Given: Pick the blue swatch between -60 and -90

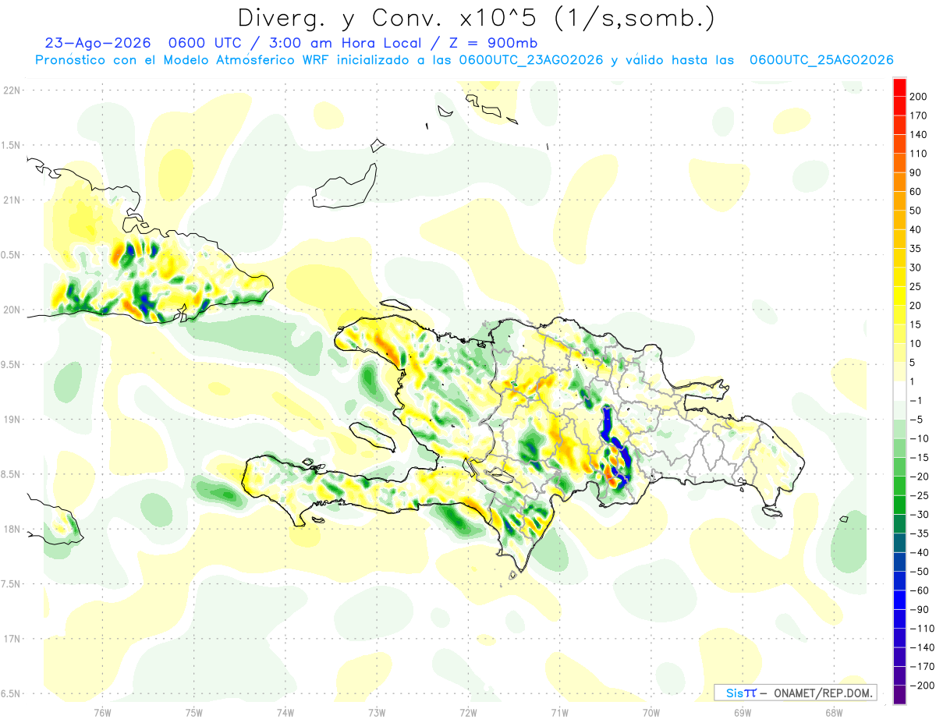Looking at the screenshot, I should [899, 600].
